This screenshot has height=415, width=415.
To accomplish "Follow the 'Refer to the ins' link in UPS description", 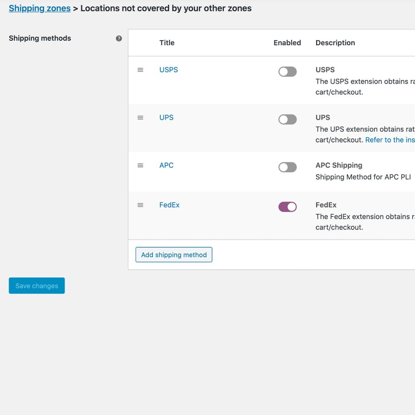I will pos(389,140).
